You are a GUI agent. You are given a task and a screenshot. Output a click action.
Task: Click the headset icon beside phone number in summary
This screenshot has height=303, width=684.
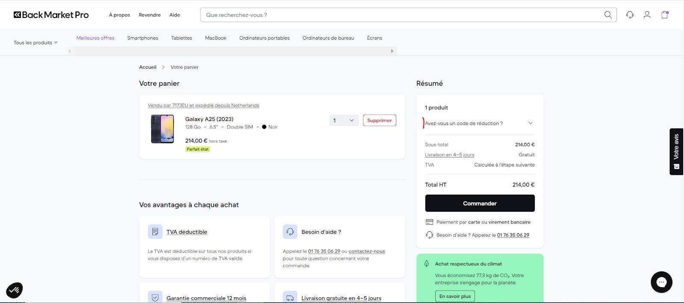[430, 235]
